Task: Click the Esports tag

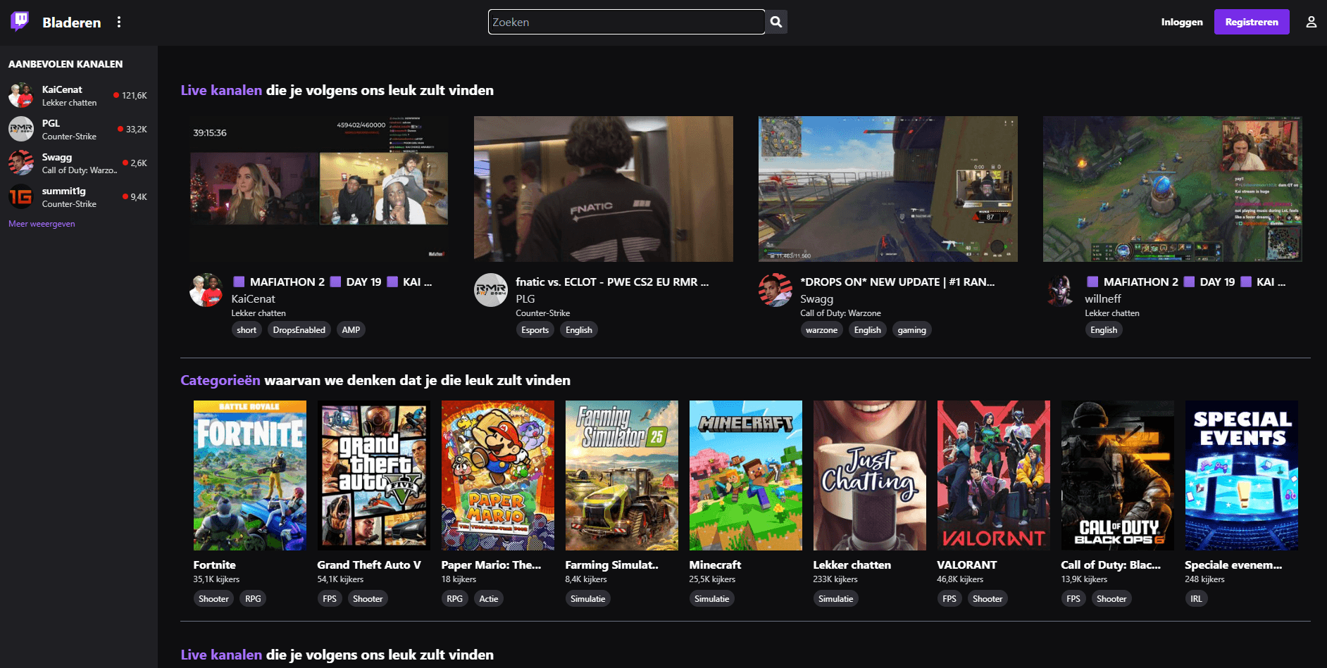Action: click(x=535, y=330)
